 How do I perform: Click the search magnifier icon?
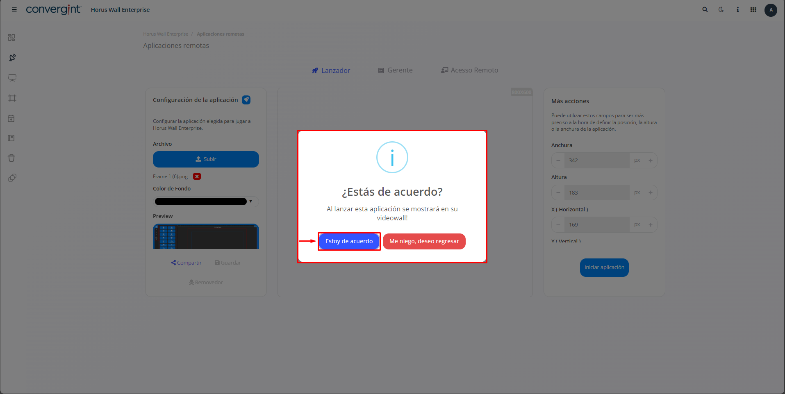tap(705, 9)
